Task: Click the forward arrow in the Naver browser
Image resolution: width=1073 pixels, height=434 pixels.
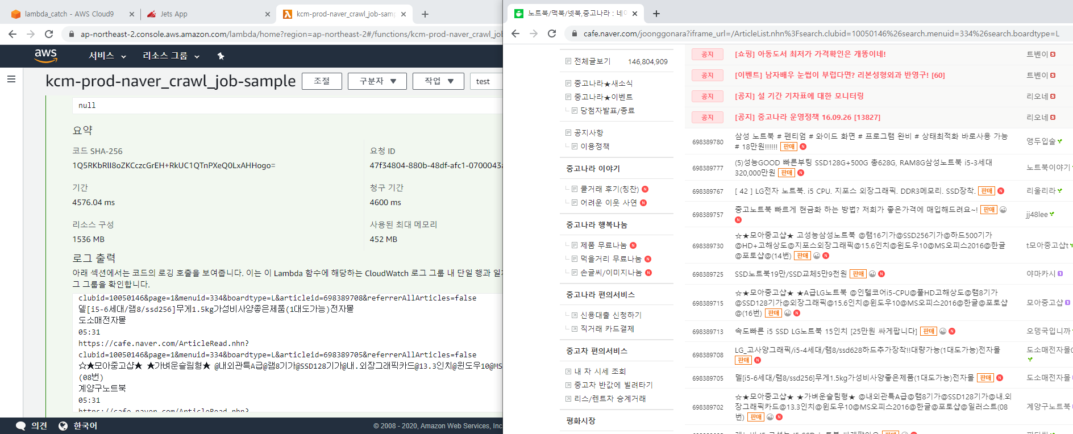Action: [534, 34]
